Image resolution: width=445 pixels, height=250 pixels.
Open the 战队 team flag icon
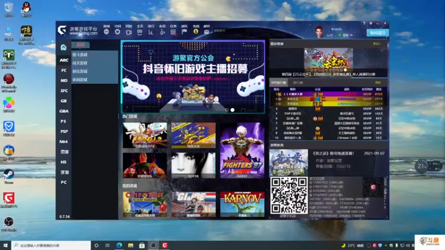click(185, 32)
